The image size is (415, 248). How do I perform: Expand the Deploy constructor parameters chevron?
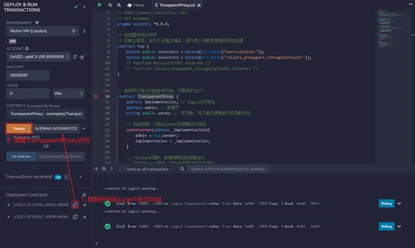pos(83,128)
